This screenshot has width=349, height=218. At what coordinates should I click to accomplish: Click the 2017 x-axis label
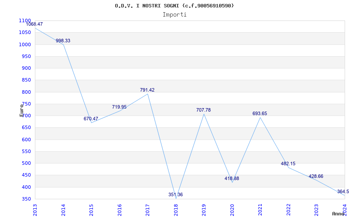147,210
